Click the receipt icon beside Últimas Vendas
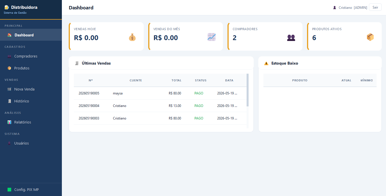Image resolution: width=386 pixels, height=196 pixels. point(77,63)
